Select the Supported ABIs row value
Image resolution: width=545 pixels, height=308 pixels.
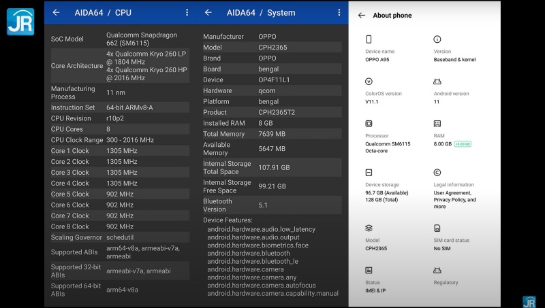143,252
